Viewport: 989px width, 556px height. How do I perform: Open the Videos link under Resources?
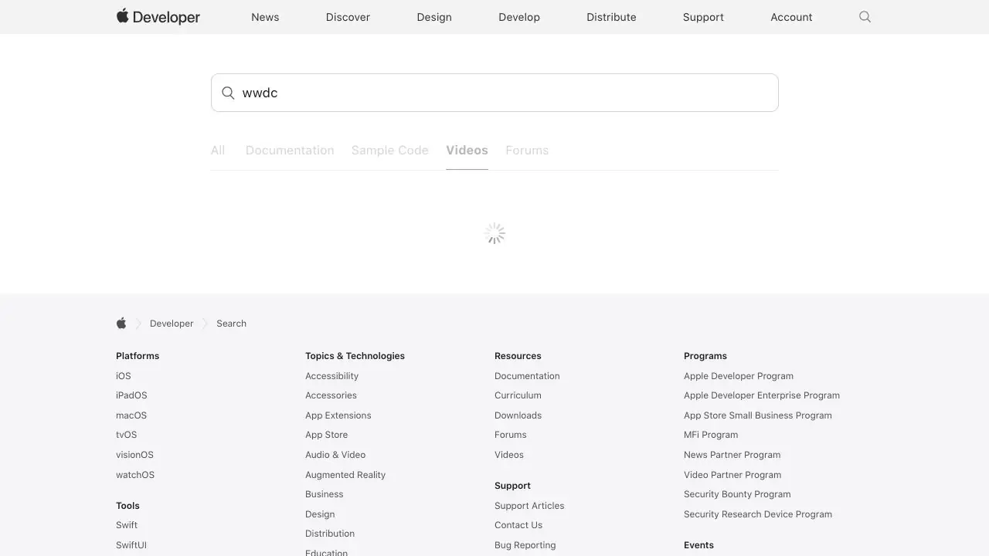coord(509,455)
